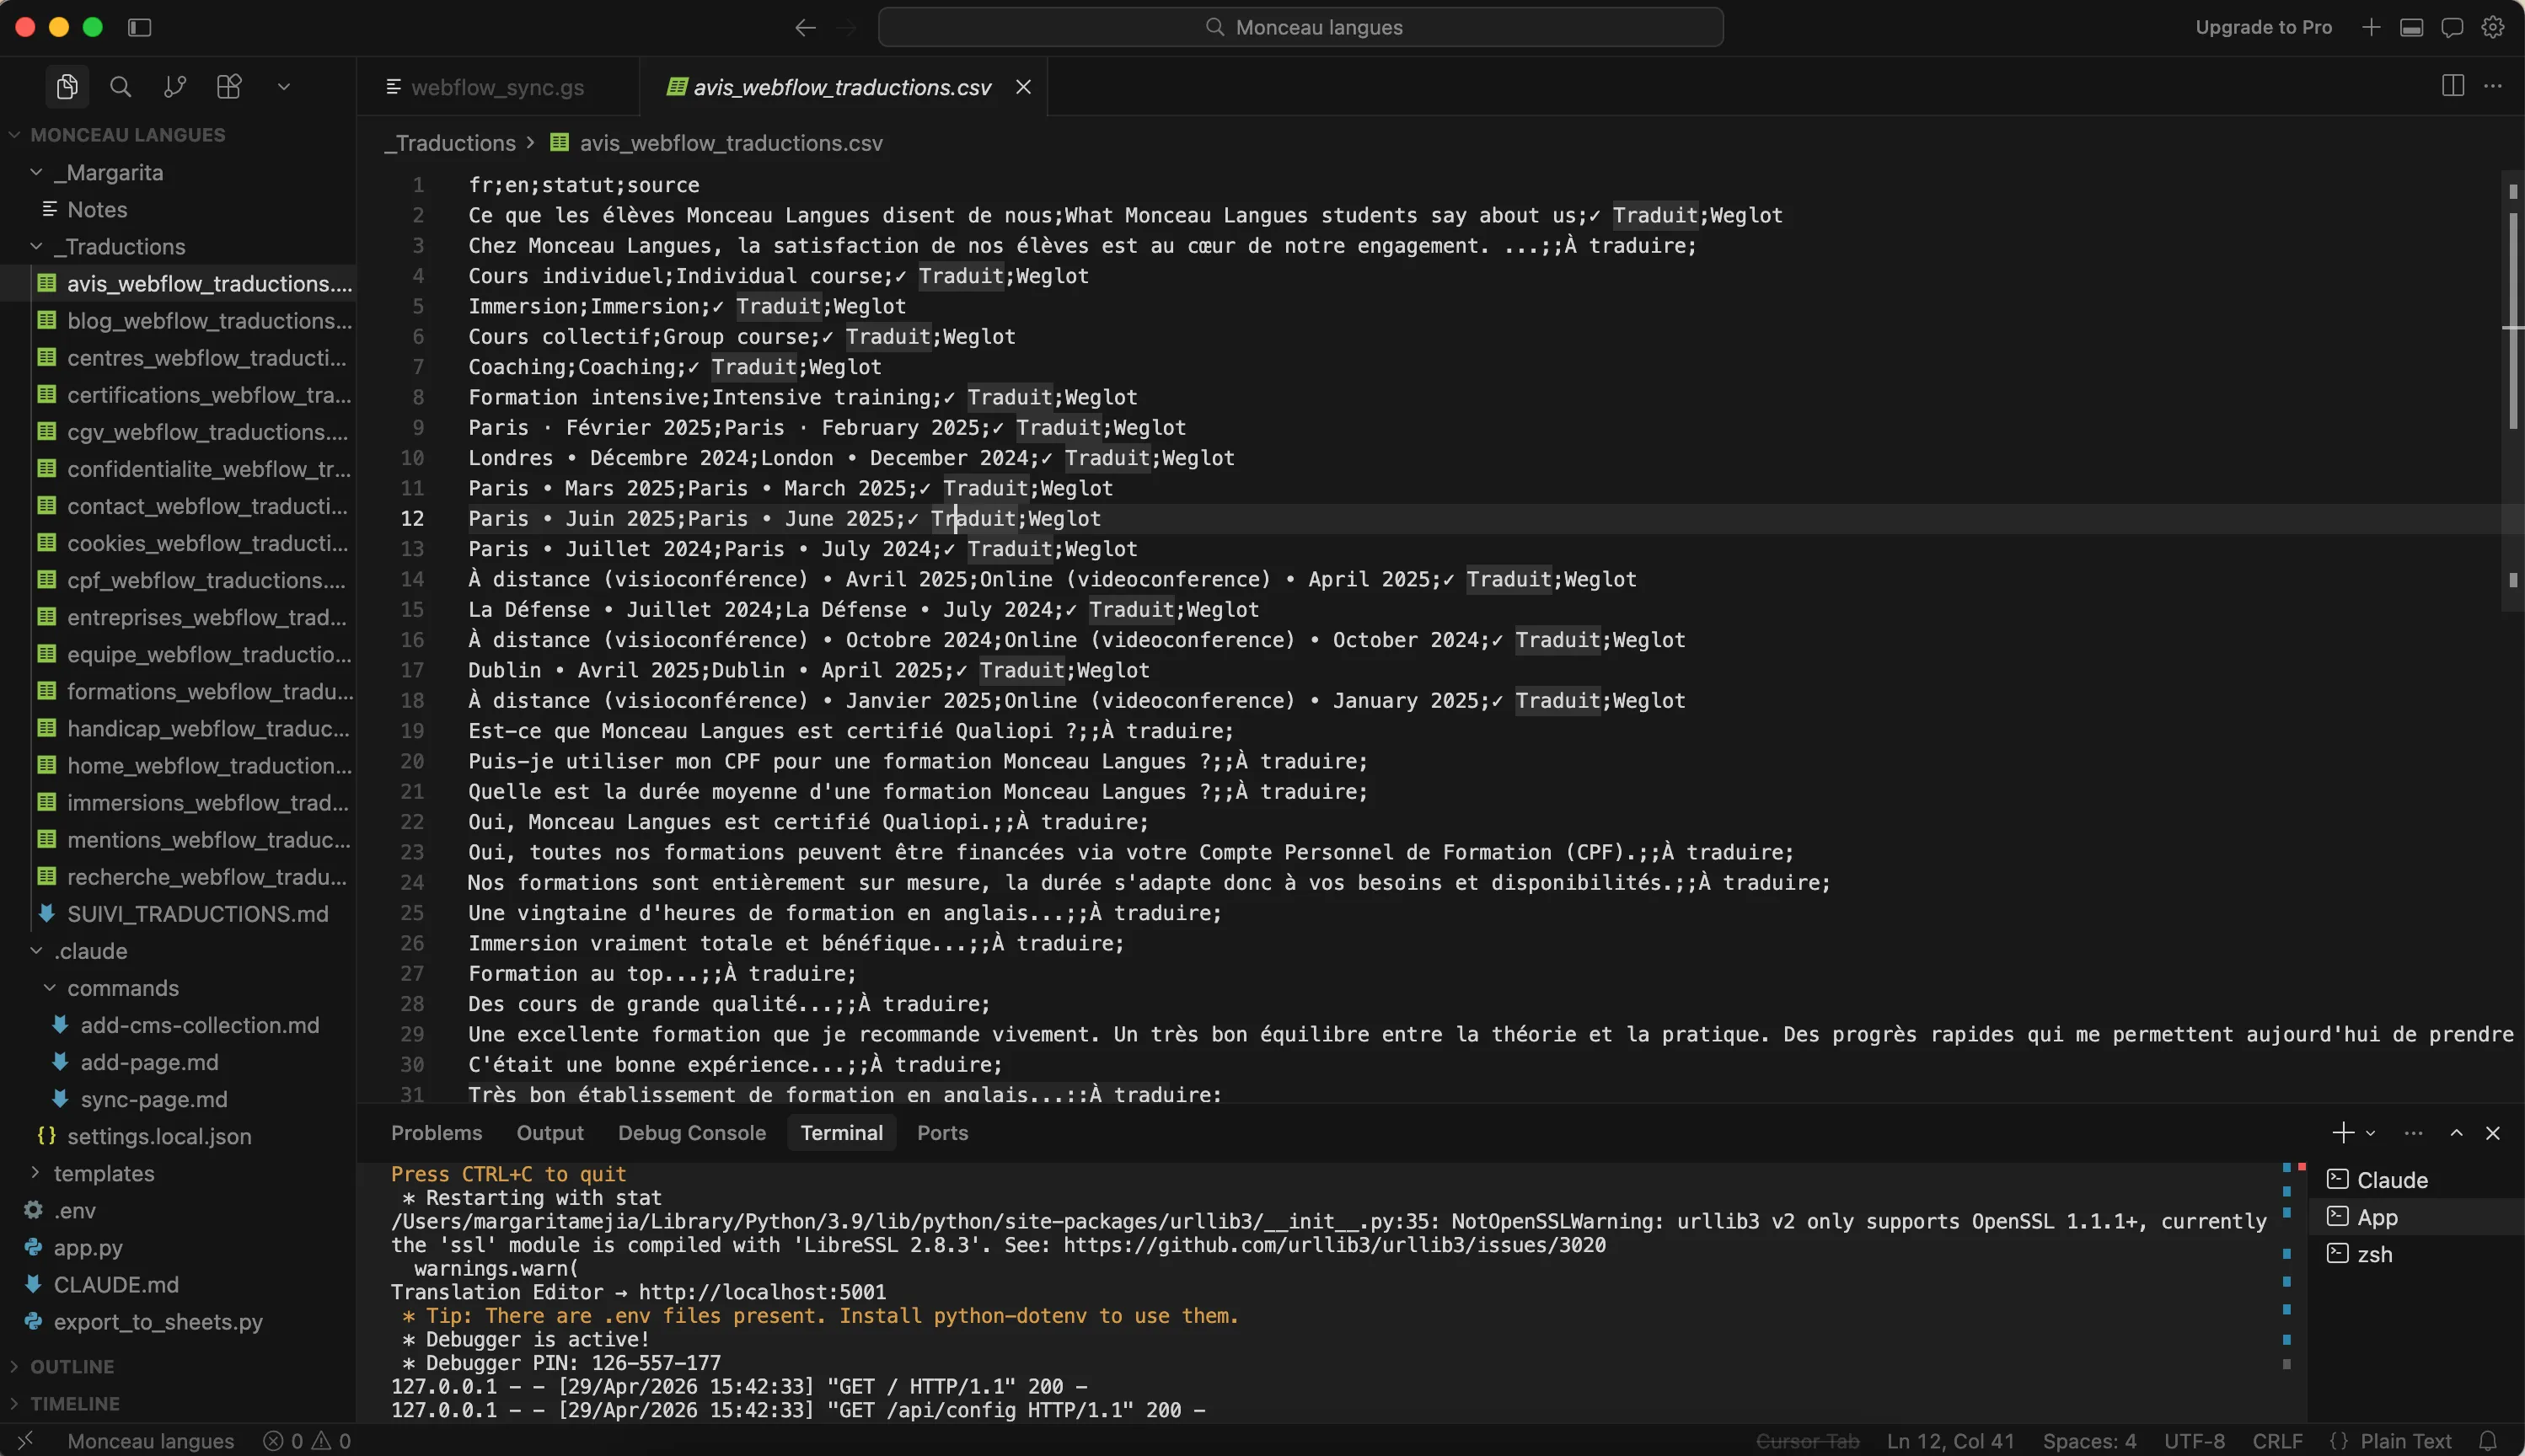
Task: Switch to the Debug Console tab
Action: 691,1132
